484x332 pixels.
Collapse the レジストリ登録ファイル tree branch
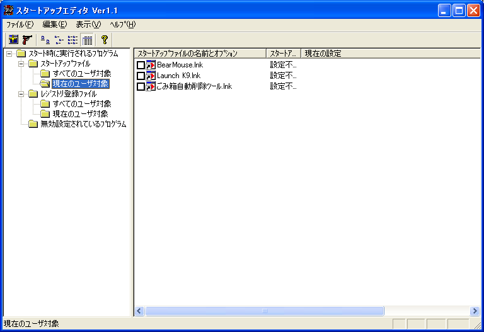point(21,94)
